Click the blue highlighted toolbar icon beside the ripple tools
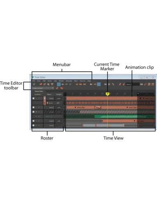The width and height of the screenshot is (157, 203). click(x=59, y=84)
